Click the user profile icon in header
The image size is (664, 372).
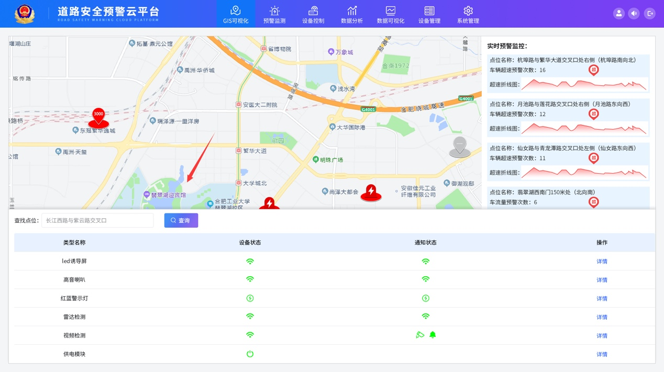point(618,14)
